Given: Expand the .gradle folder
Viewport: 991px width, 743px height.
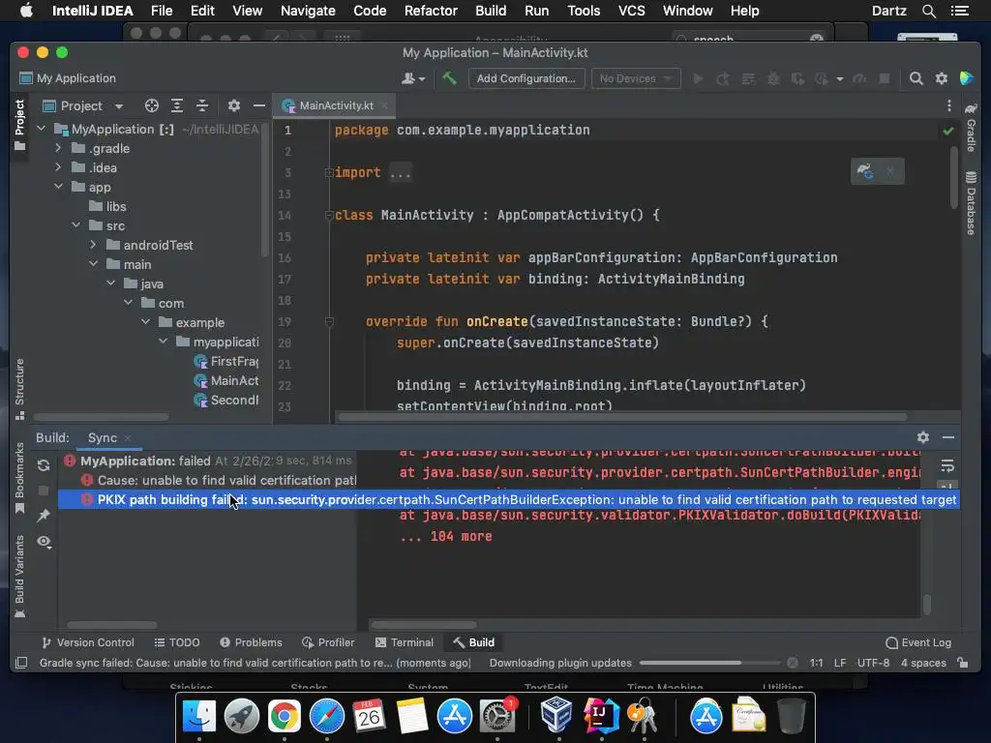Looking at the screenshot, I should (x=58, y=148).
